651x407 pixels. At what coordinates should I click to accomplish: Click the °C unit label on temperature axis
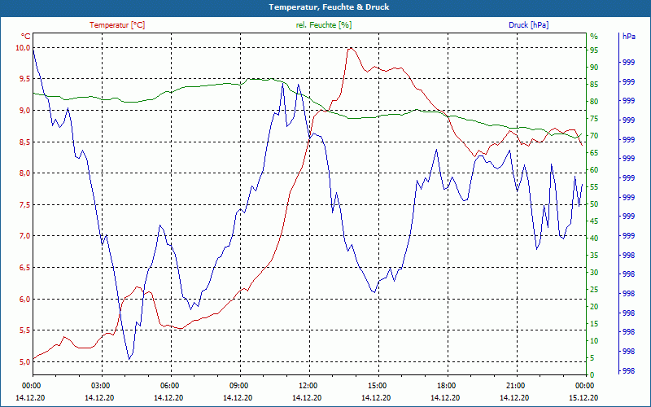[x=26, y=36]
